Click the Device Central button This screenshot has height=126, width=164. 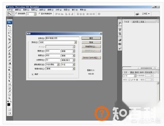(x=91, y=57)
